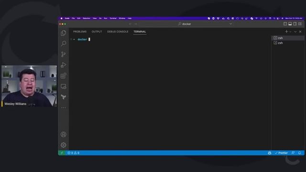Select the first zsh terminal in list
The image size is (306, 172).
point(288,38)
